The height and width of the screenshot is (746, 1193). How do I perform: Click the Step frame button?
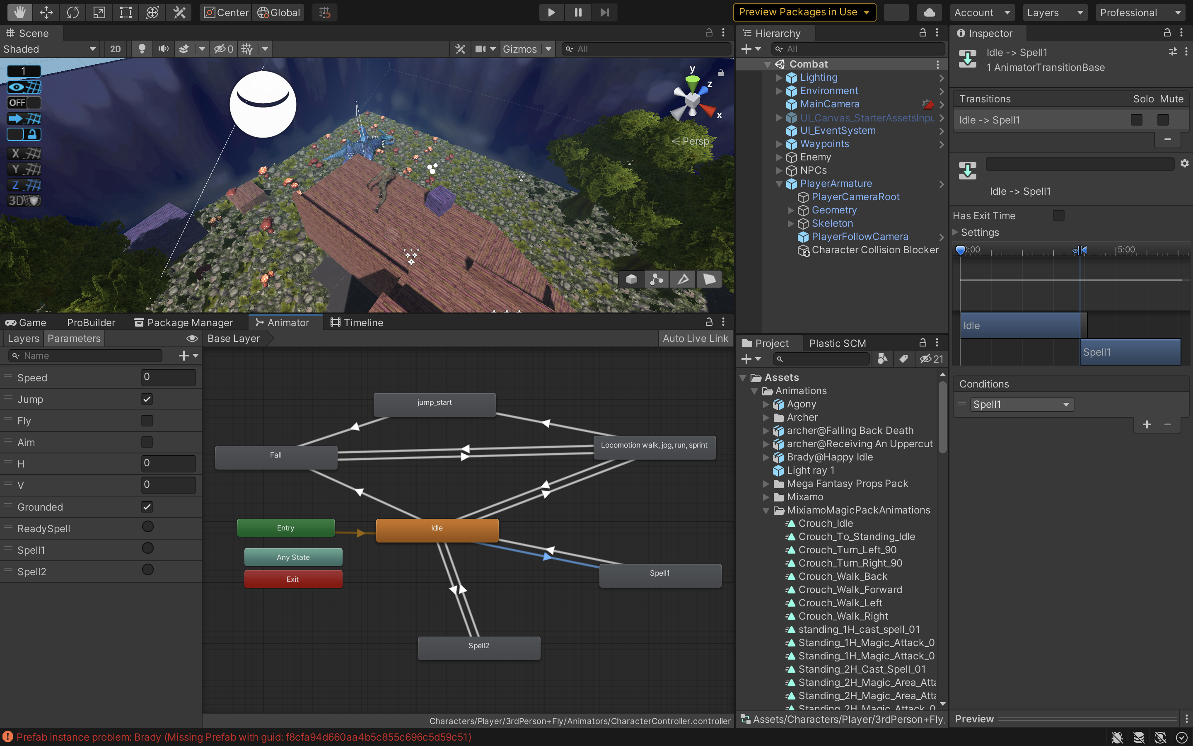[604, 12]
